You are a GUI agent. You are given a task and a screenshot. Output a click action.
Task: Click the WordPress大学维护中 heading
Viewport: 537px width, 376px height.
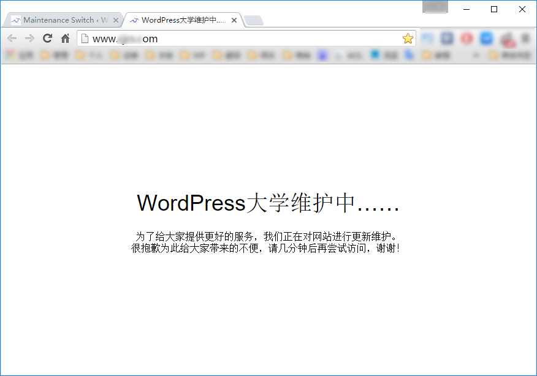268,203
